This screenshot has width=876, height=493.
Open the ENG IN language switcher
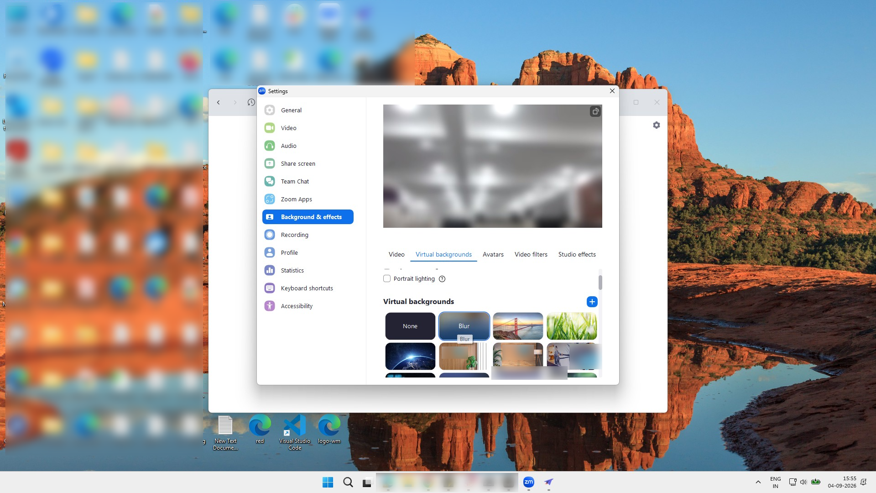coord(776,482)
